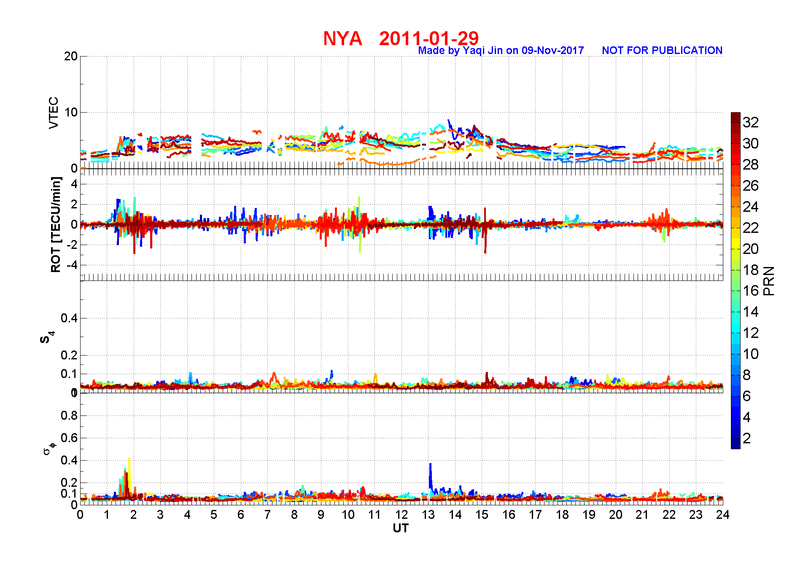Screen dimensions: 803x561
Task: Click the x-axis tick label 13
Action: click(x=428, y=515)
